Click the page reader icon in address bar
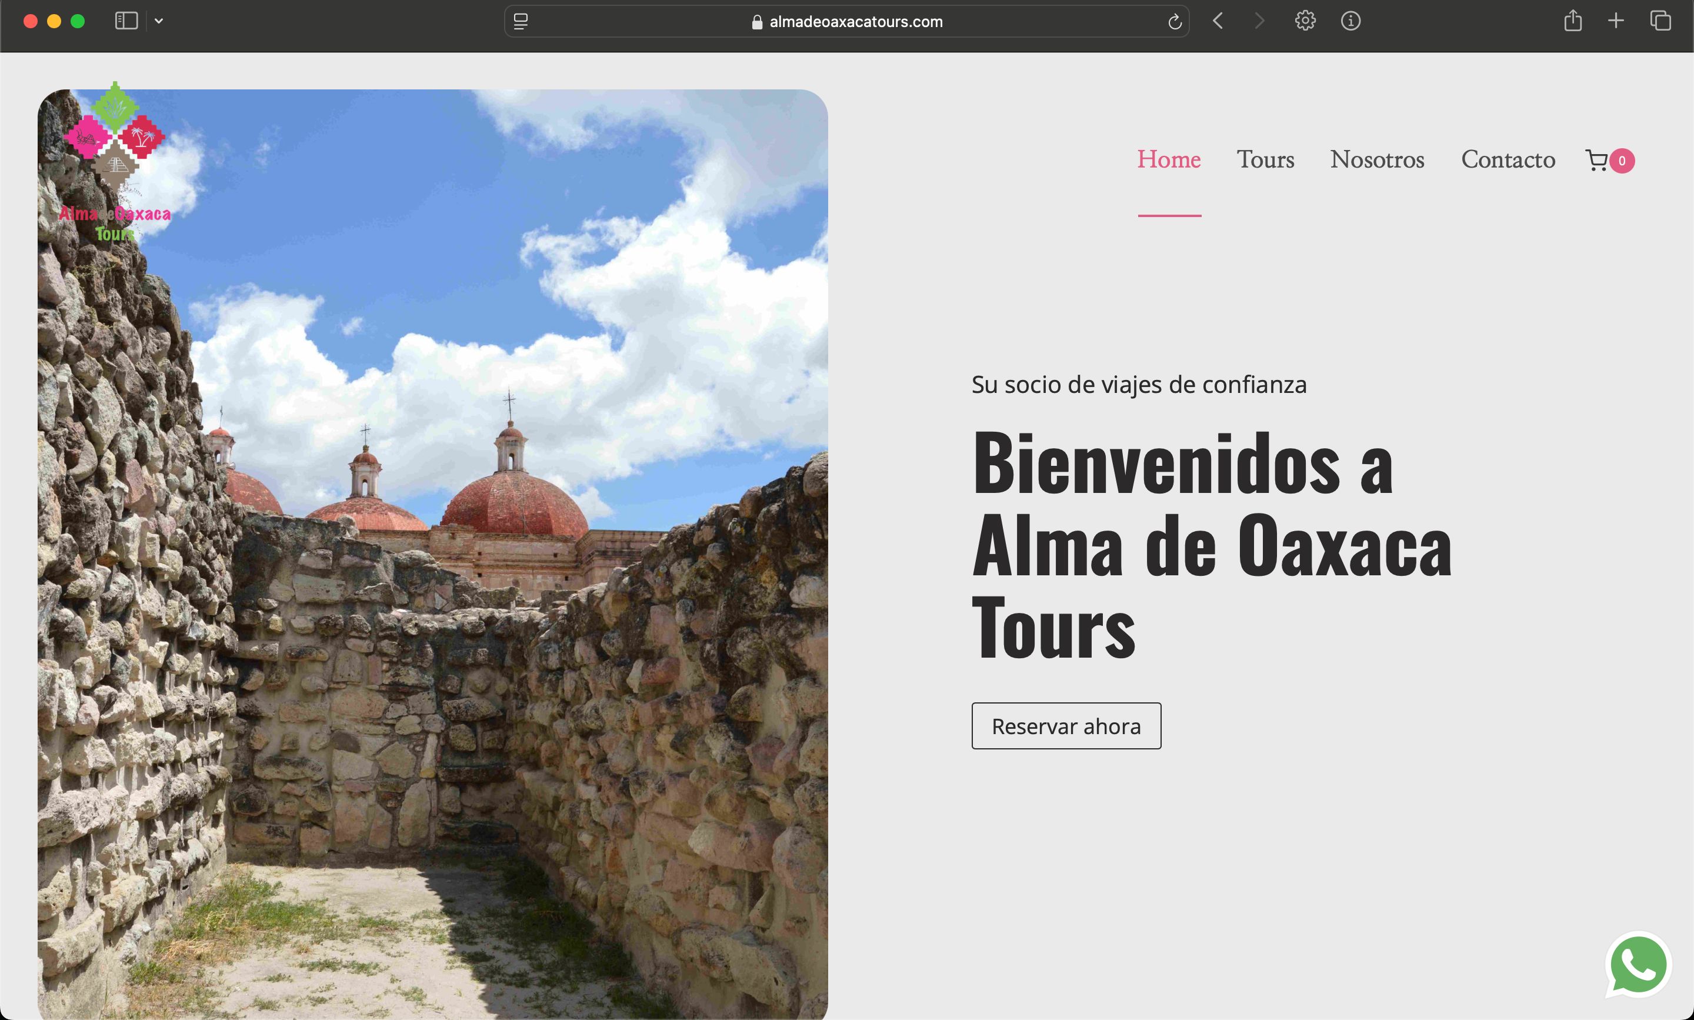The image size is (1694, 1020). [x=521, y=21]
